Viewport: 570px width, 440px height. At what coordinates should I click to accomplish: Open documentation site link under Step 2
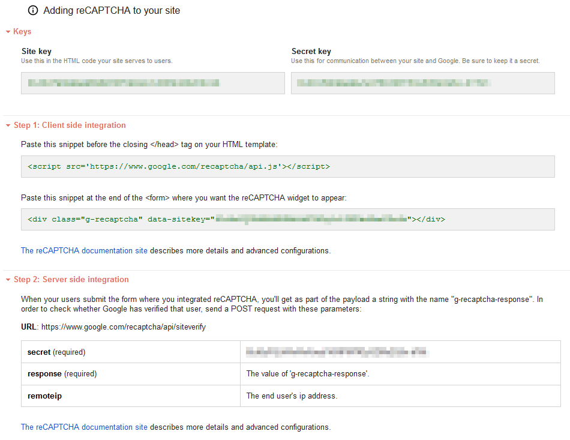pyautogui.click(x=84, y=427)
